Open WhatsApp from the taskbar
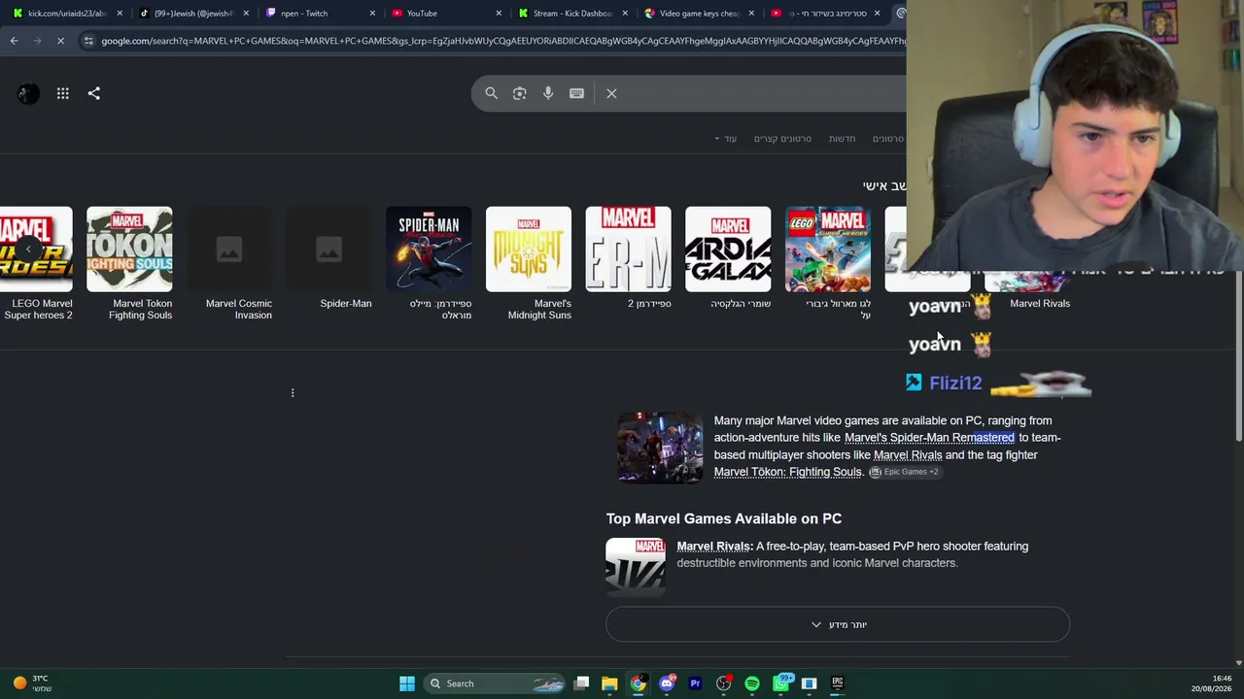1244x699 pixels. click(780, 683)
